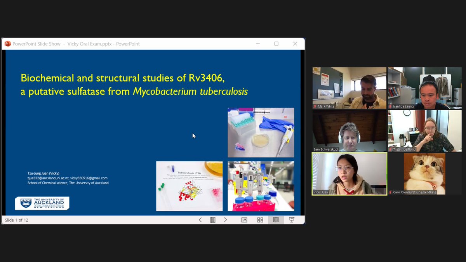Click the email addresses line on slide

68,178
